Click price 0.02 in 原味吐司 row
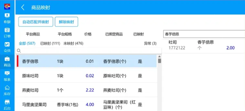The height and width of the screenshot is (111, 245). point(90,76)
